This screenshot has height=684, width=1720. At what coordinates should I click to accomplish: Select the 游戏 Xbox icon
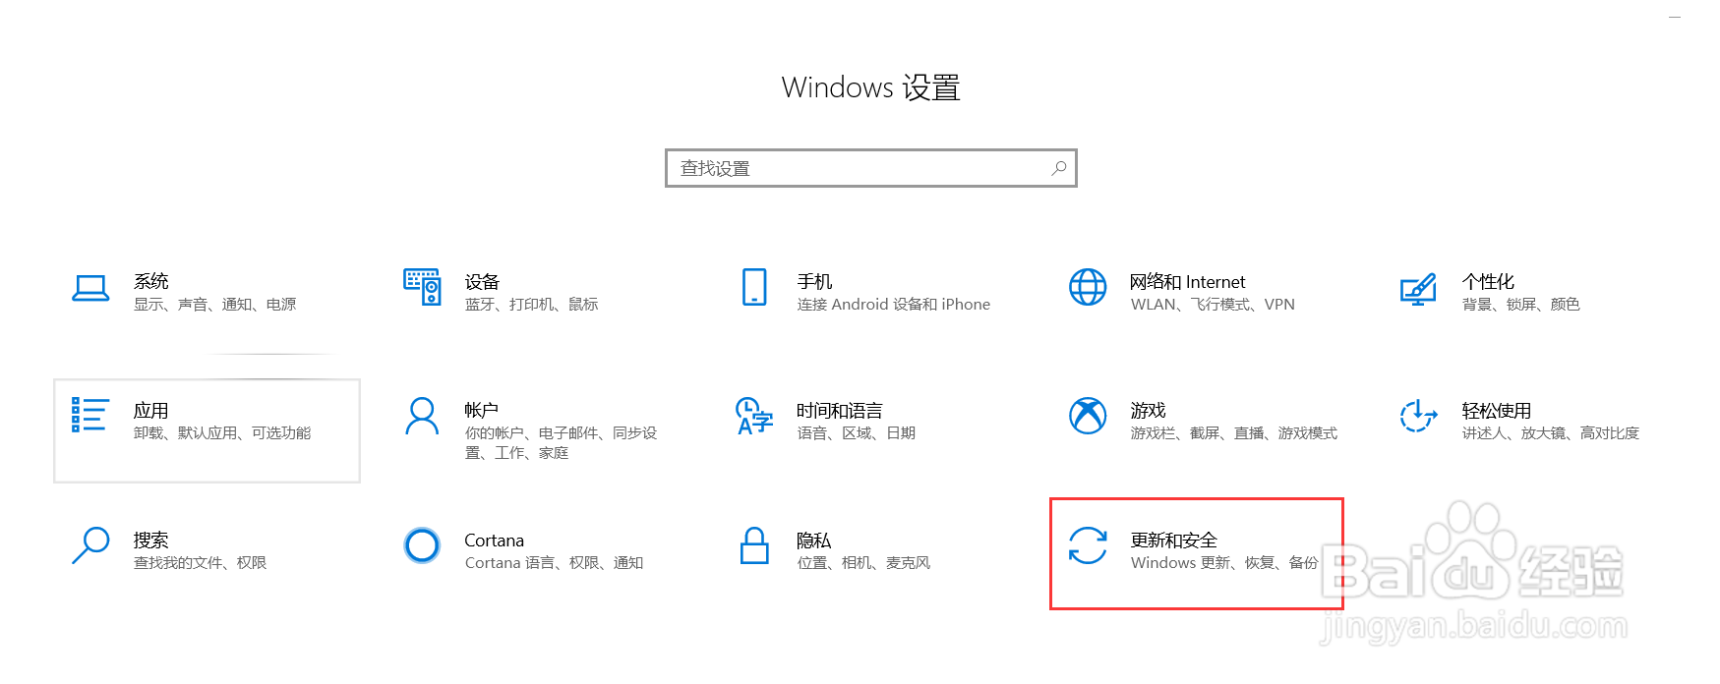tap(1088, 416)
